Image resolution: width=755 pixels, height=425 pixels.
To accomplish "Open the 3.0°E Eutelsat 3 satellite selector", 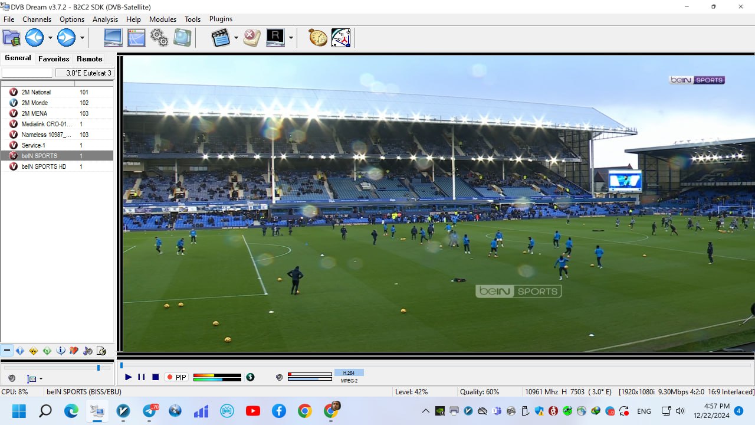I will [84, 73].
